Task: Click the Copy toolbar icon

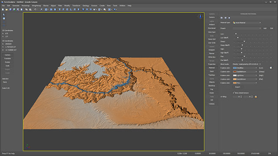Action: pyautogui.click(x=26, y=10)
